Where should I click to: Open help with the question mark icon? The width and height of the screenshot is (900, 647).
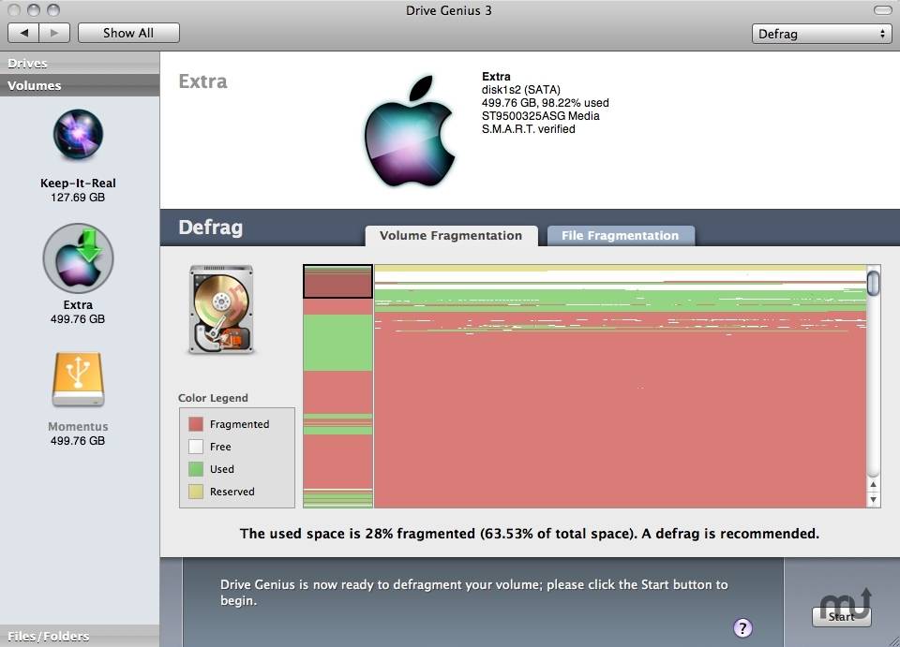point(742,627)
